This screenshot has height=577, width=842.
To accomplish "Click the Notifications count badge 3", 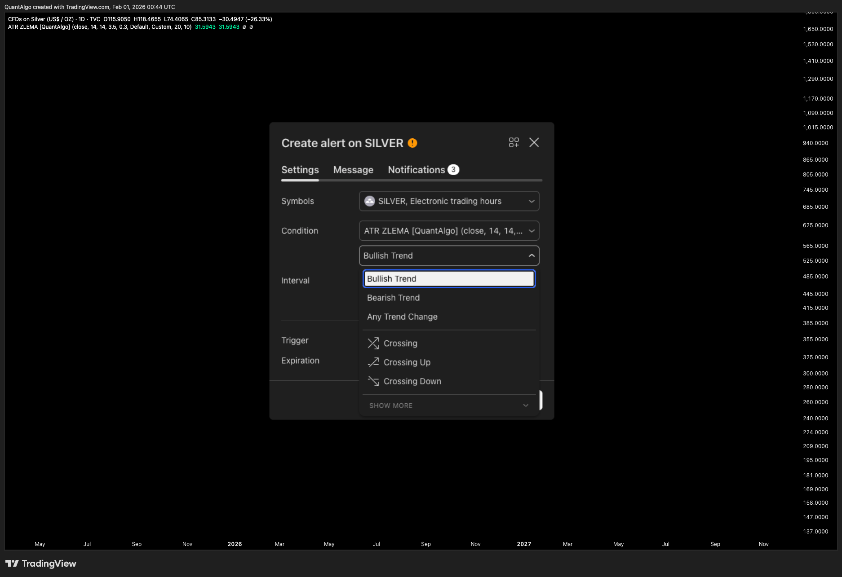I will pos(453,170).
